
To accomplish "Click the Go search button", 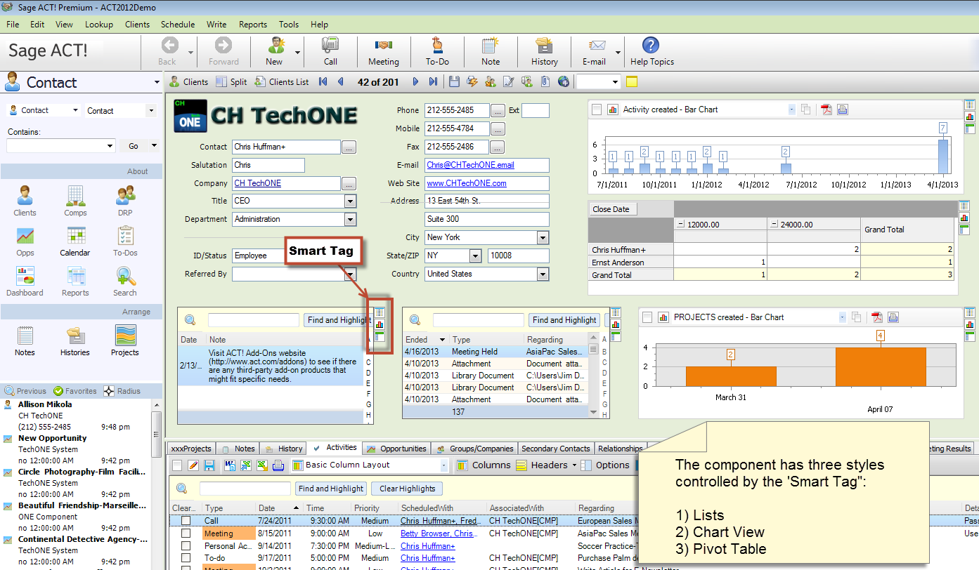I will [134, 146].
